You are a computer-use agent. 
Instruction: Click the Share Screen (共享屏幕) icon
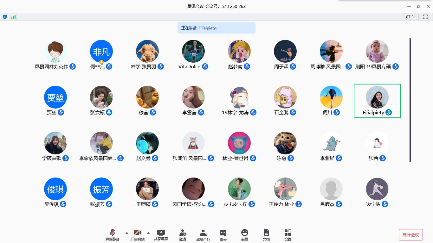click(x=161, y=235)
